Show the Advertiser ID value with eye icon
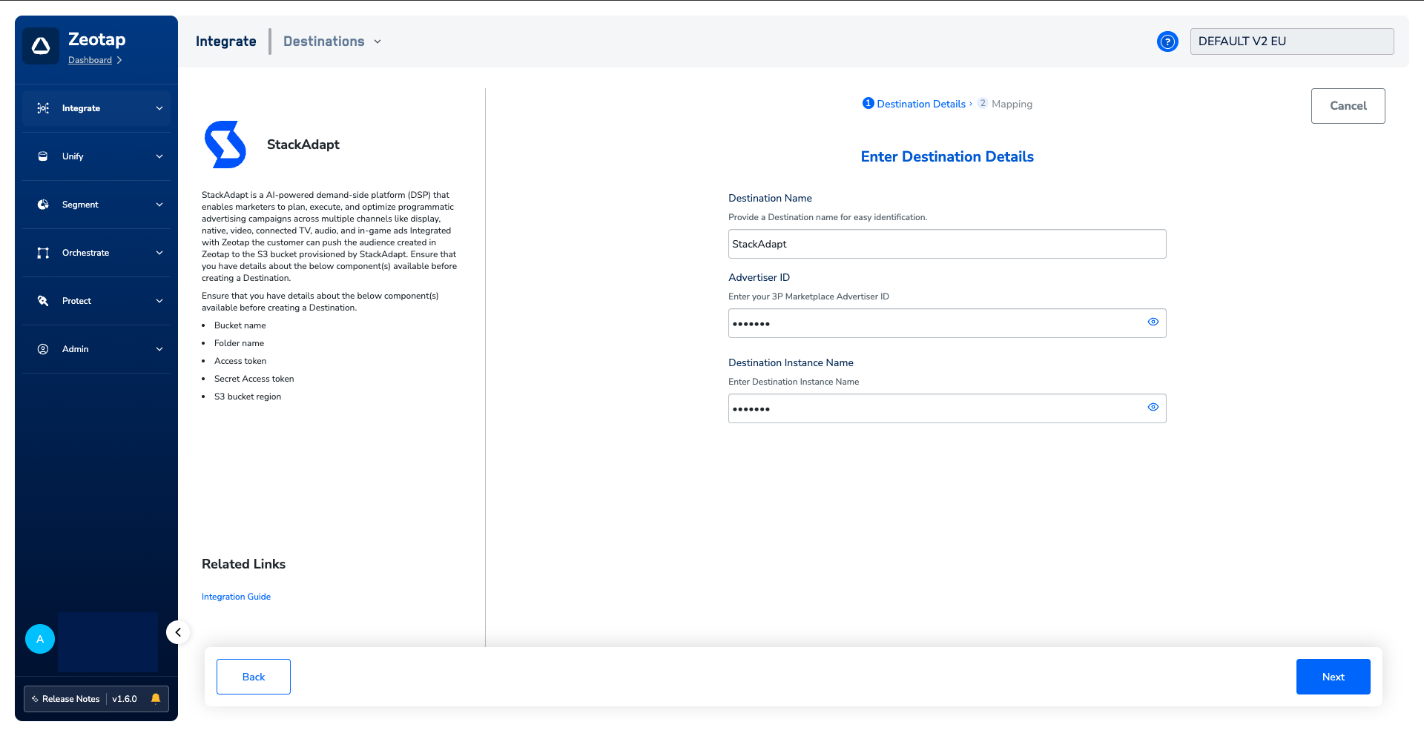Viewport: 1424px width, 736px height. [1153, 322]
